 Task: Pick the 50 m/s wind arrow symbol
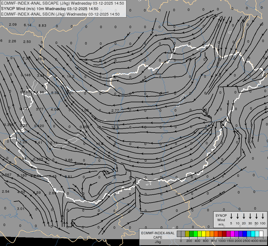tap(257, 216)
